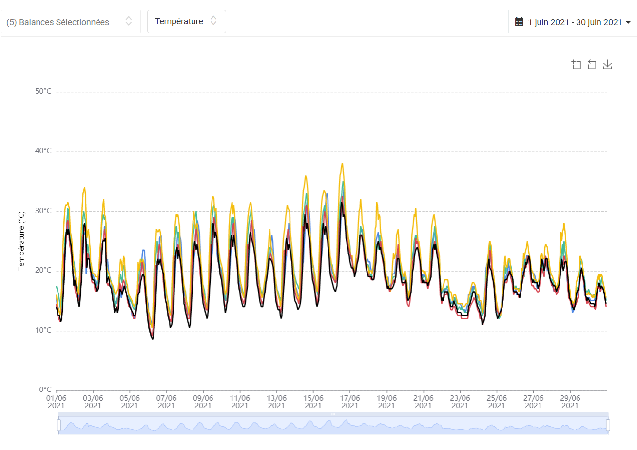Click the 50°C axis label
Image resolution: width=637 pixels, height=450 pixels.
42,92
